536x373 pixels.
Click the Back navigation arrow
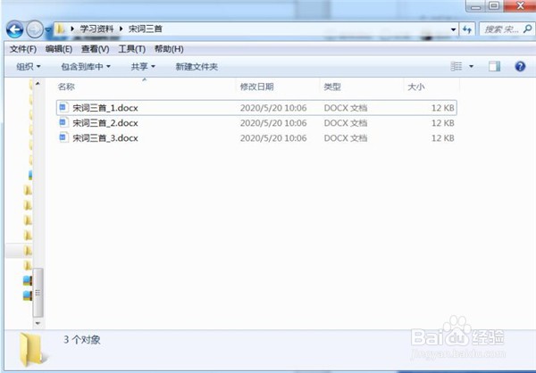click(14, 29)
